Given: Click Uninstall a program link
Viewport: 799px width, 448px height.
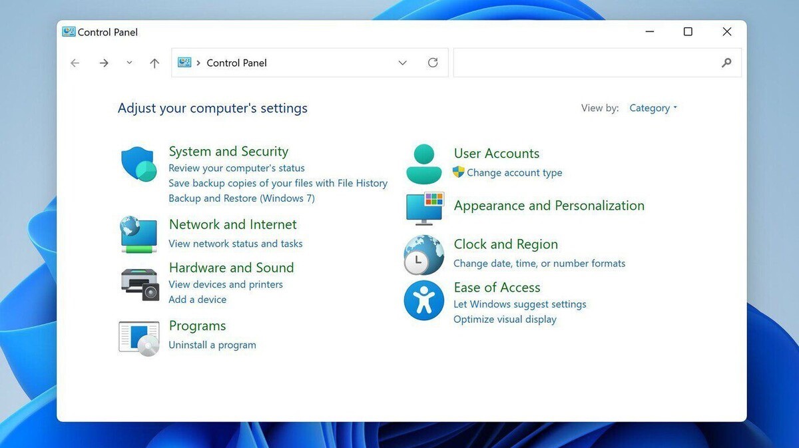Looking at the screenshot, I should [x=212, y=345].
